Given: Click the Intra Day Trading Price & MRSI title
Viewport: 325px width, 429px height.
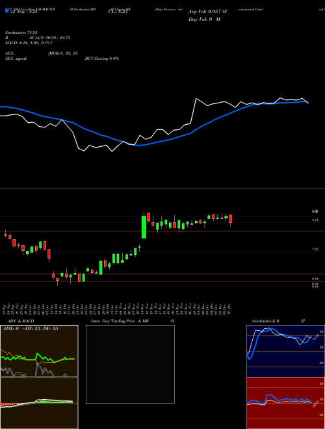Looking at the screenshot, I should point(133,321).
